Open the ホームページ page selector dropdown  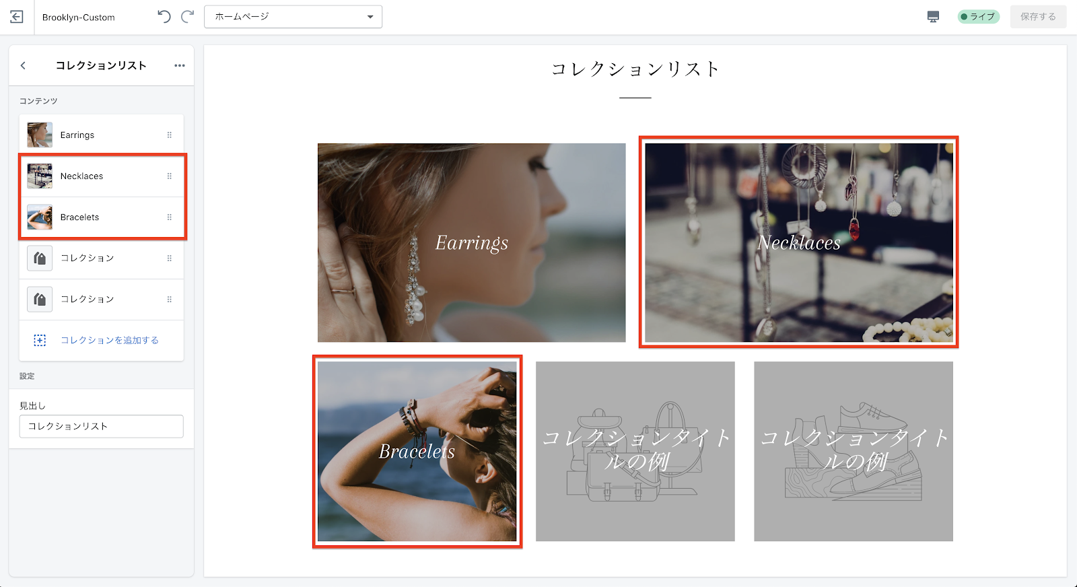click(293, 17)
